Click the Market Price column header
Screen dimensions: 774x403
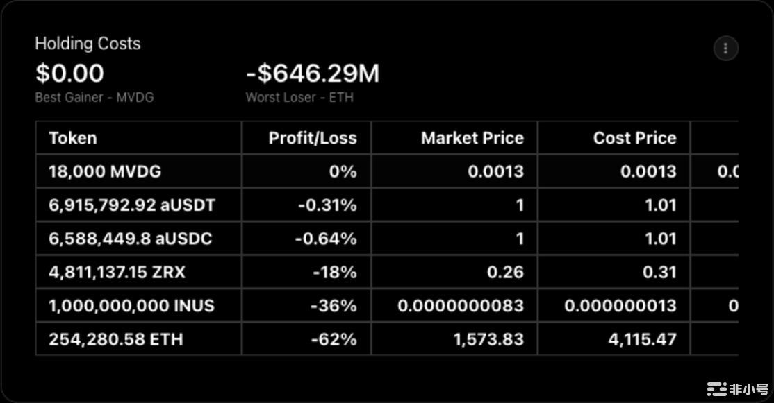[472, 138]
